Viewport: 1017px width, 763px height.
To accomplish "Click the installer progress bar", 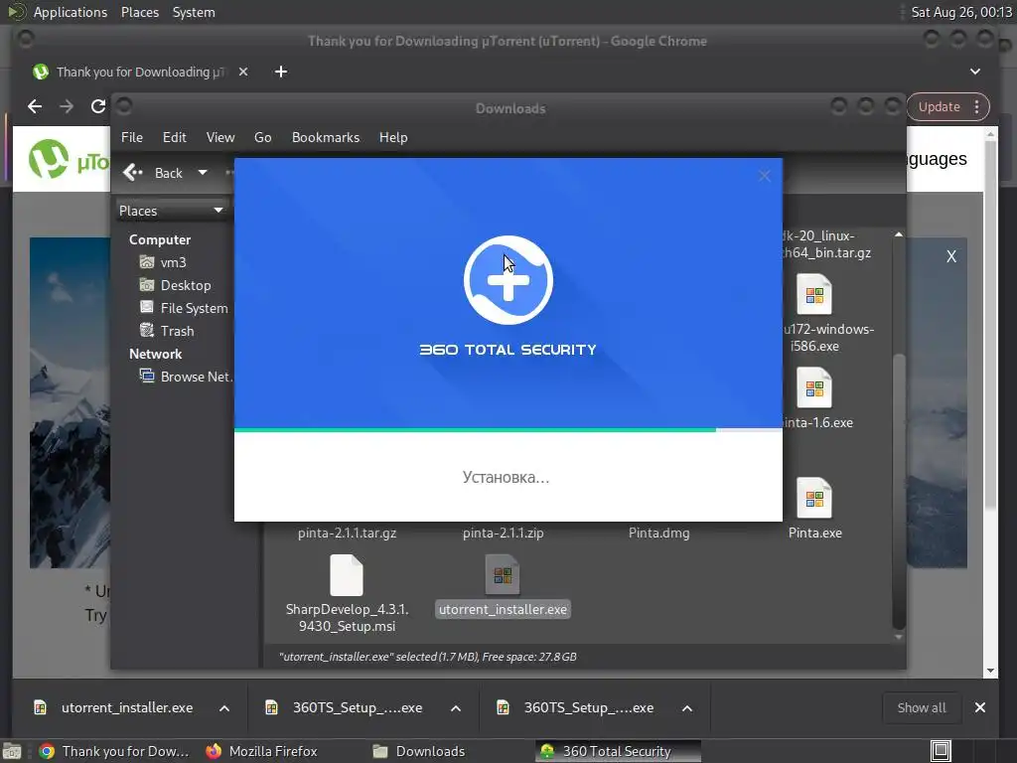I will coord(508,429).
